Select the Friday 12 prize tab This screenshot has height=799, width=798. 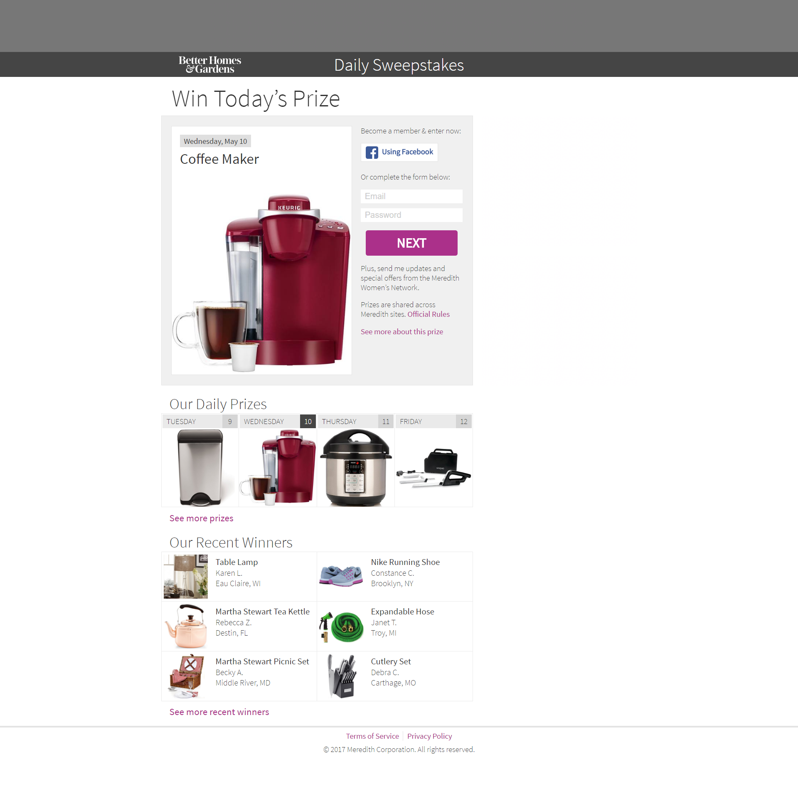coord(433,422)
